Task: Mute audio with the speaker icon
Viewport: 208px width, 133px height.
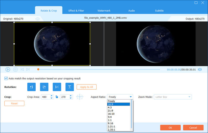Action: point(200,70)
